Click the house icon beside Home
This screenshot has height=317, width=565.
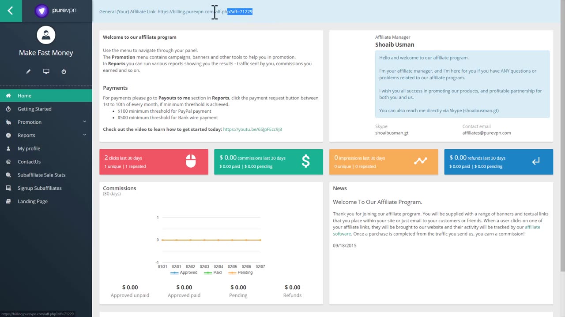pyautogui.click(x=8, y=96)
